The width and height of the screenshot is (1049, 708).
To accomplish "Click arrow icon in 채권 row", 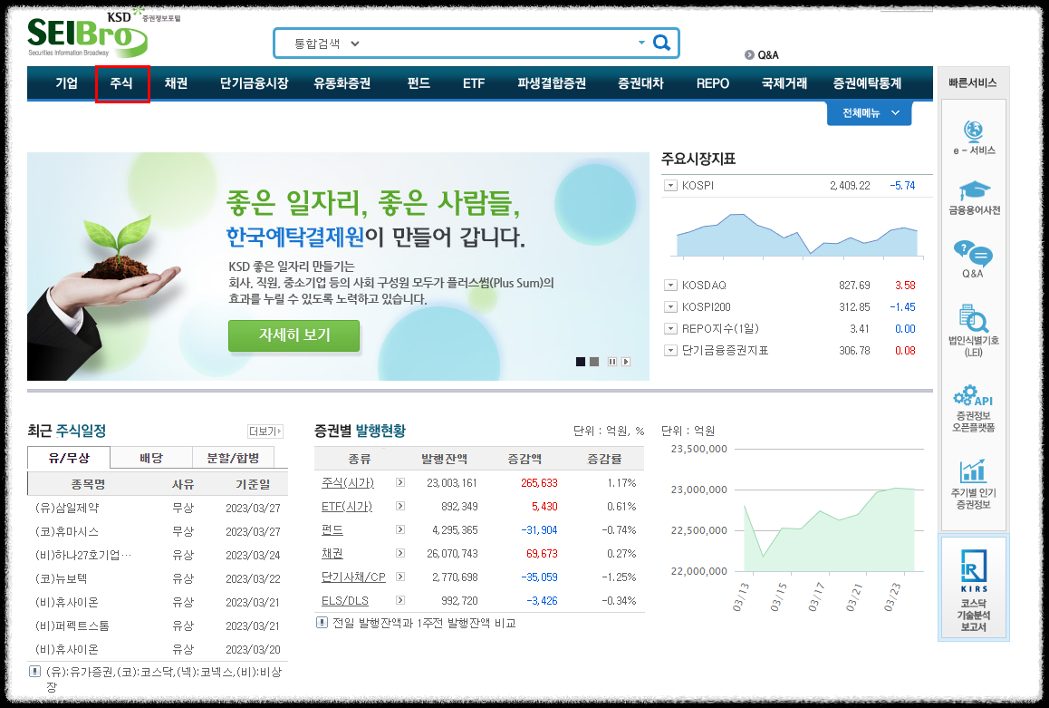I will tap(400, 553).
